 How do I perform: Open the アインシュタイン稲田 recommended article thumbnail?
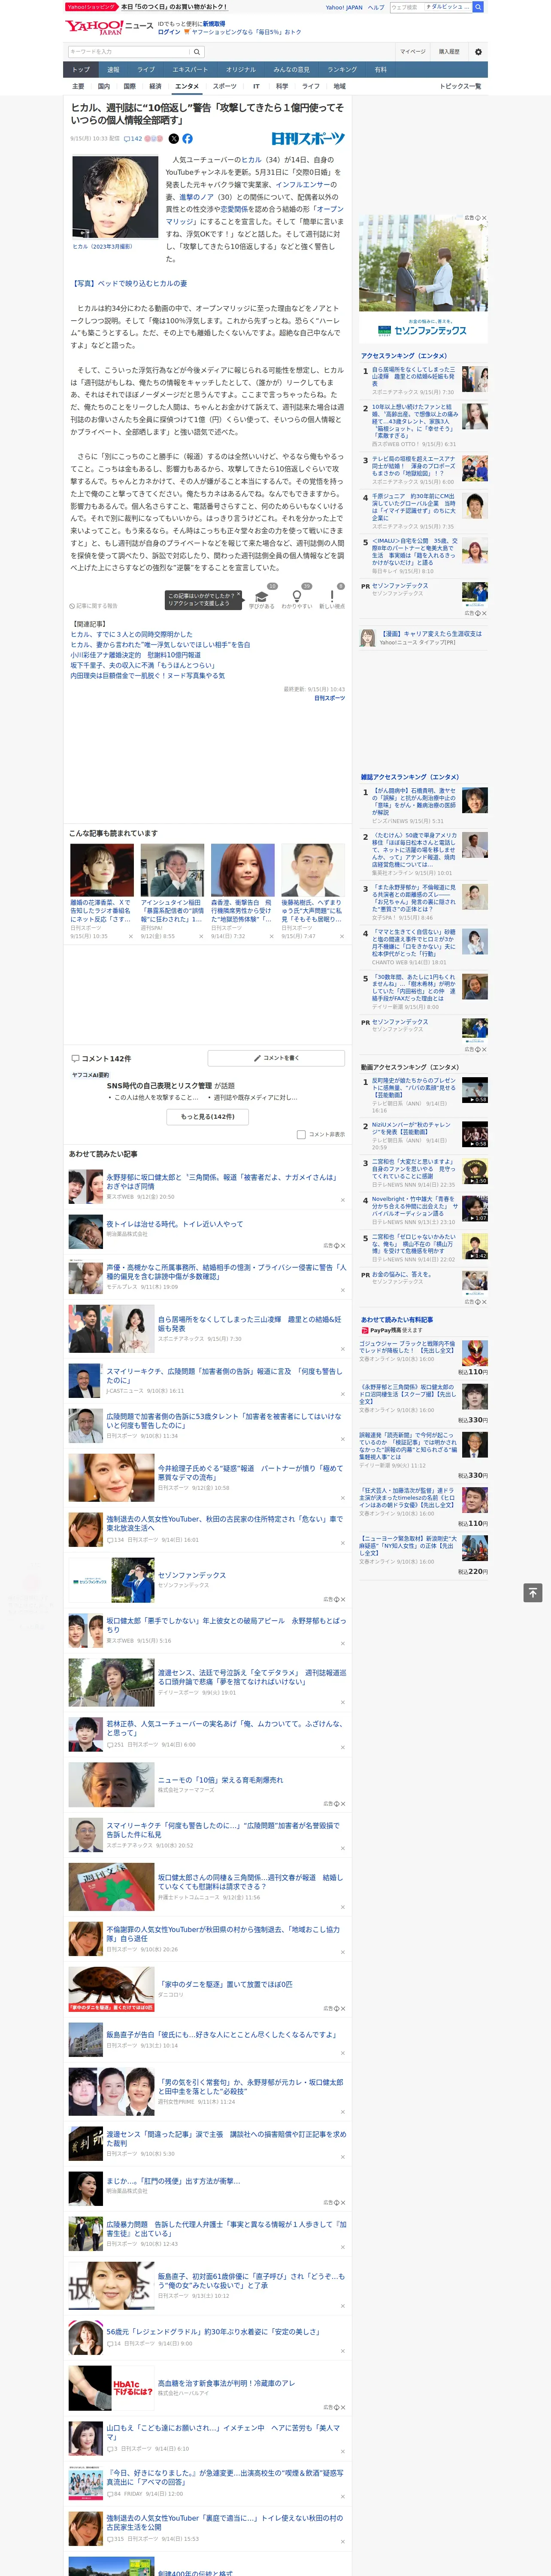coord(172,869)
